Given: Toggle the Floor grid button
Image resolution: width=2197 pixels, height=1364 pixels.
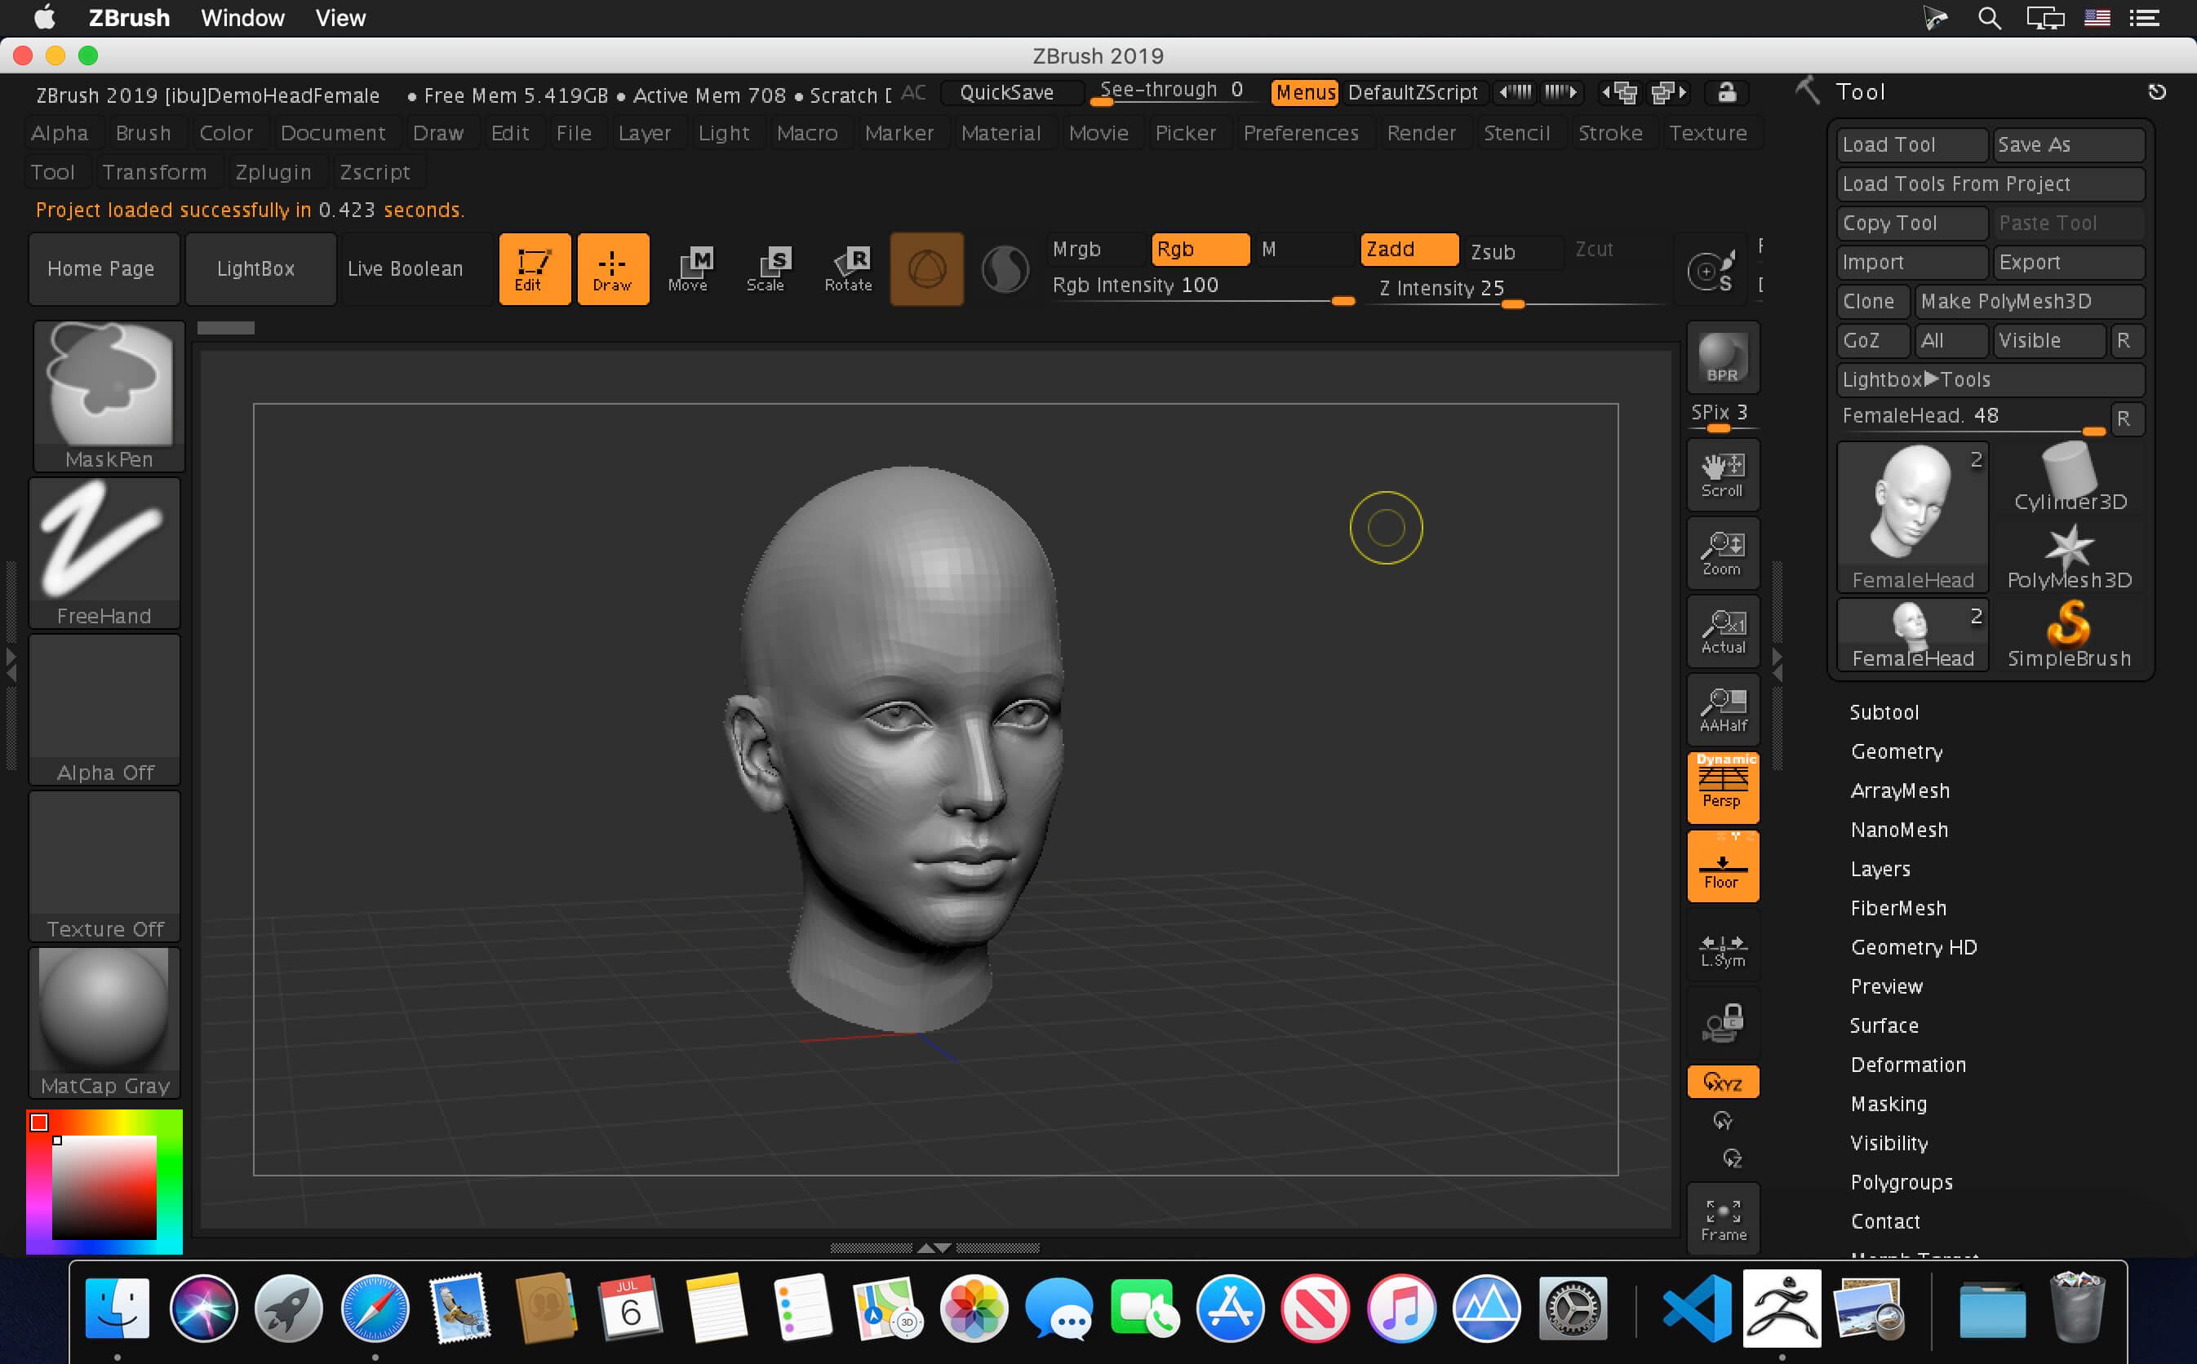Looking at the screenshot, I should tap(1722, 867).
